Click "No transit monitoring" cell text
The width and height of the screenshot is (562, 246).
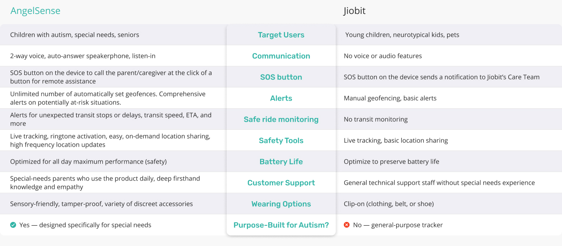376,119
